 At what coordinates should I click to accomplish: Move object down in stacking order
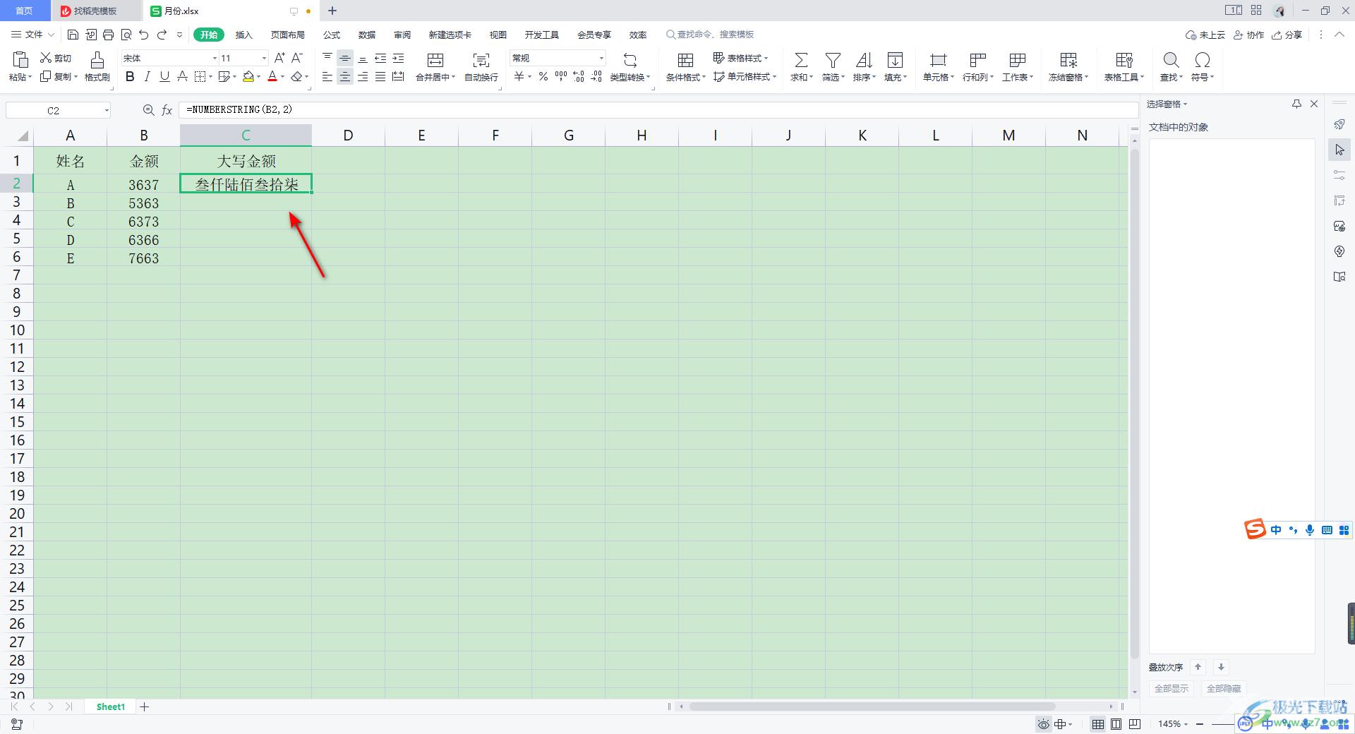pyautogui.click(x=1221, y=667)
